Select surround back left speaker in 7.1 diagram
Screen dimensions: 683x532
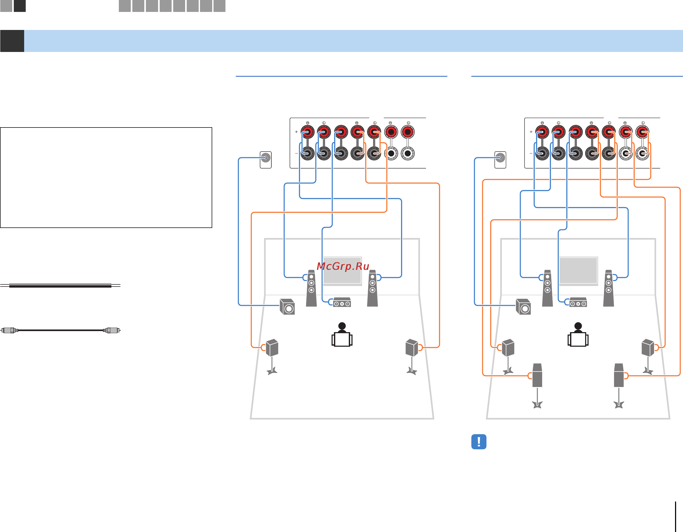[x=537, y=386]
